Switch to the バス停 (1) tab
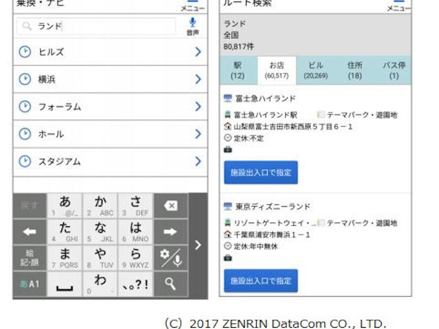This screenshot has width=439, height=329. tap(394, 71)
